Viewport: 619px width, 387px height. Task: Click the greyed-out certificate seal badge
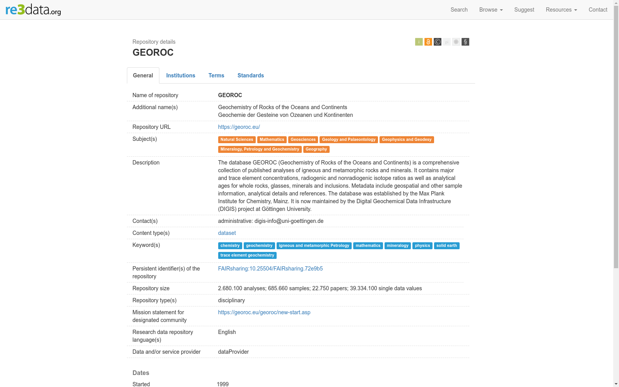(x=456, y=42)
